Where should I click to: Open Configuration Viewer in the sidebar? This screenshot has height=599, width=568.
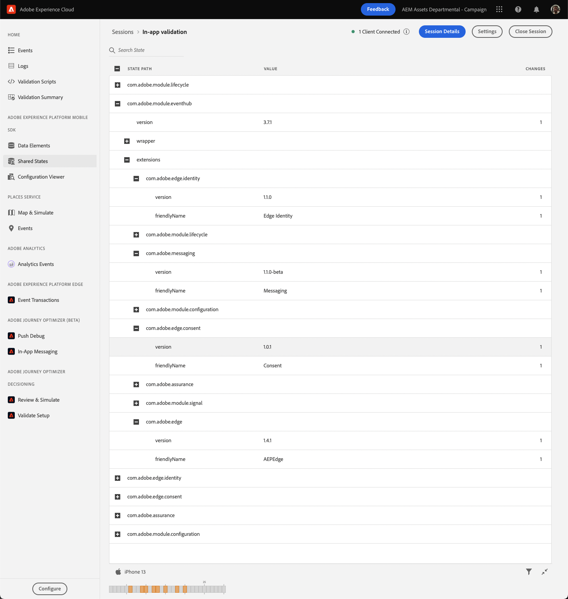tap(41, 177)
